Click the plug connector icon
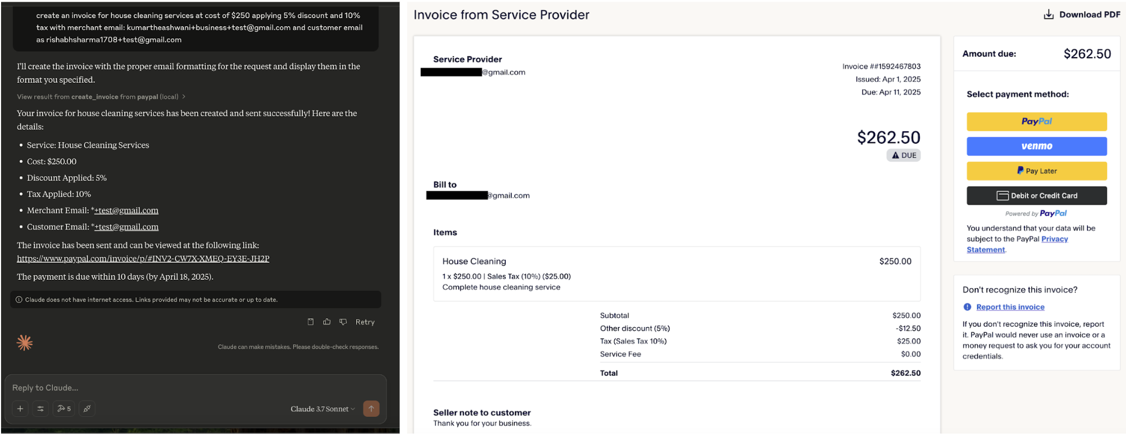 (x=87, y=409)
